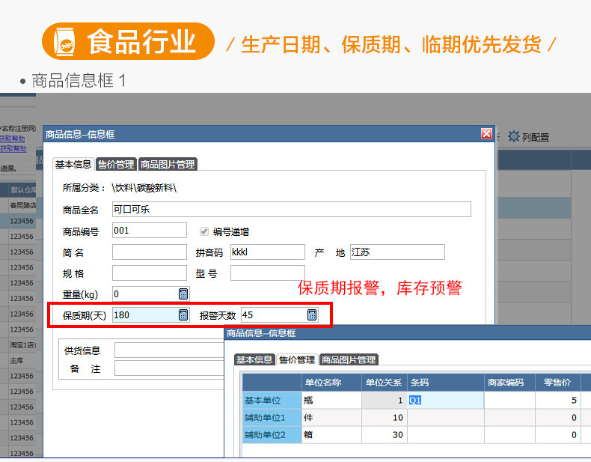
Task: Focus the 供货信息 input field
Action: (169, 350)
